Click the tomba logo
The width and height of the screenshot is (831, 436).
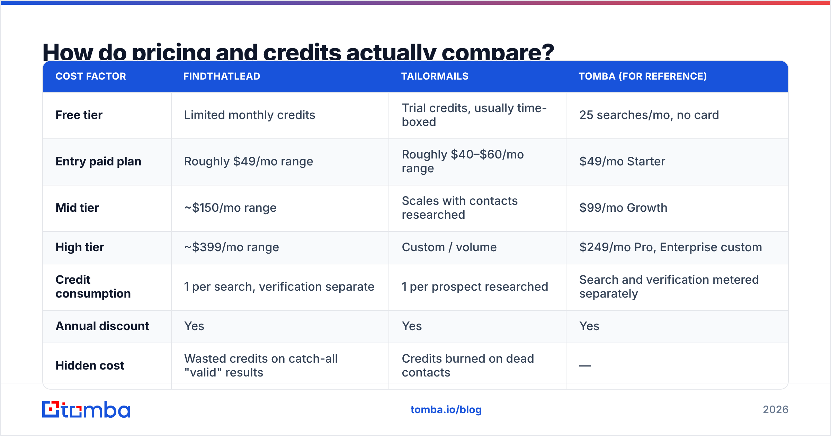(x=86, y=409)
